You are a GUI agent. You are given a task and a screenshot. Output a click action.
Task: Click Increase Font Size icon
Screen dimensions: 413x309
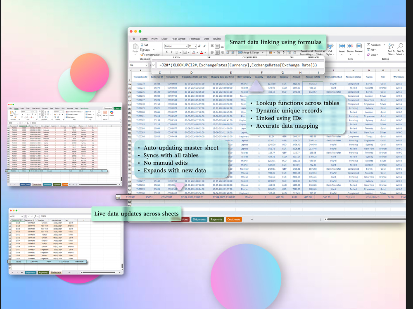tap(199, 46)
